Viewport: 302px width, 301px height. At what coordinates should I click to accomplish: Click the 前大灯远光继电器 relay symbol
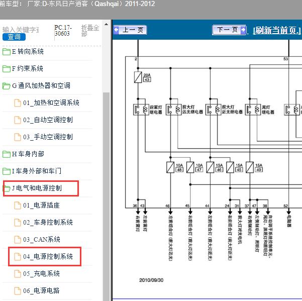click(174, 110)
